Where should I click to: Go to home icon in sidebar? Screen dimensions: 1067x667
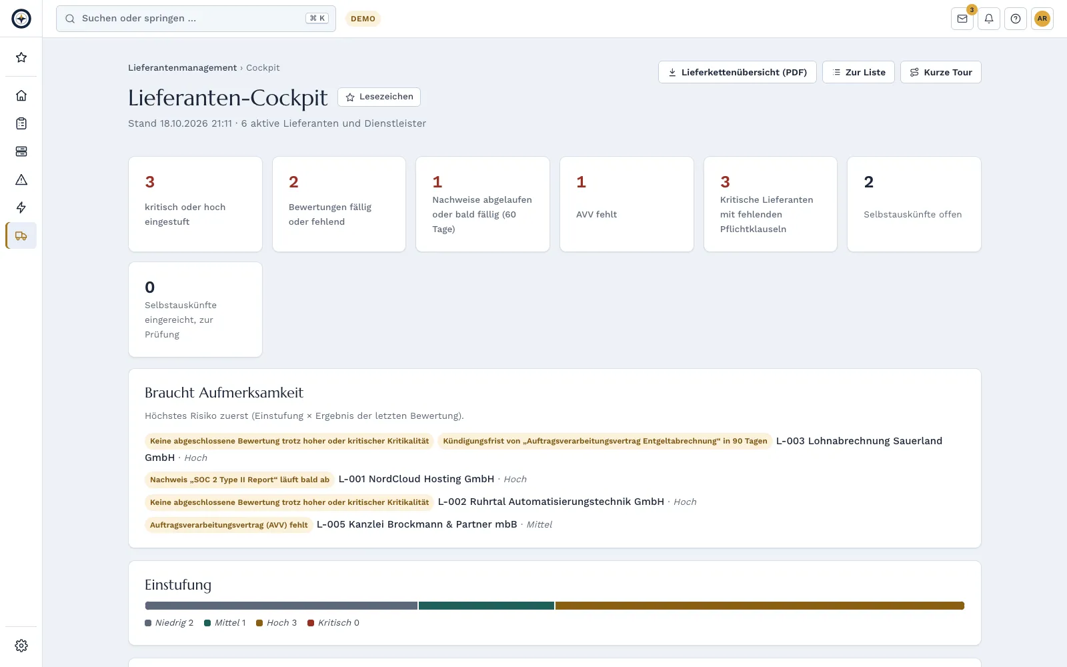coord(21,95)
